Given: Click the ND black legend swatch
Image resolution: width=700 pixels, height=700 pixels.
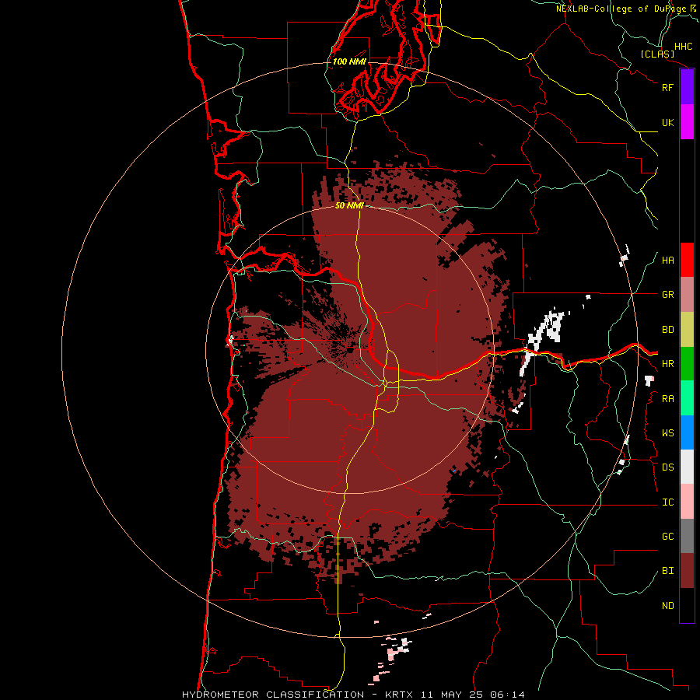Looking at the screenshot, I should click(687, 605).
